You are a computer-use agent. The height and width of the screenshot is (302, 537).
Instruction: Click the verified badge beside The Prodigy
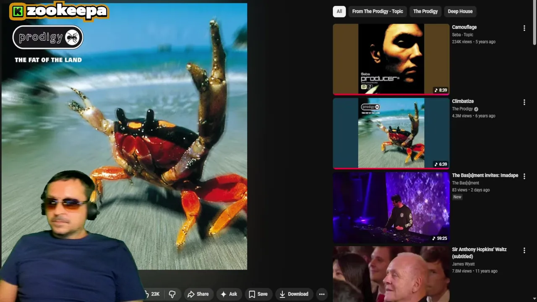(x=476, y=109)
